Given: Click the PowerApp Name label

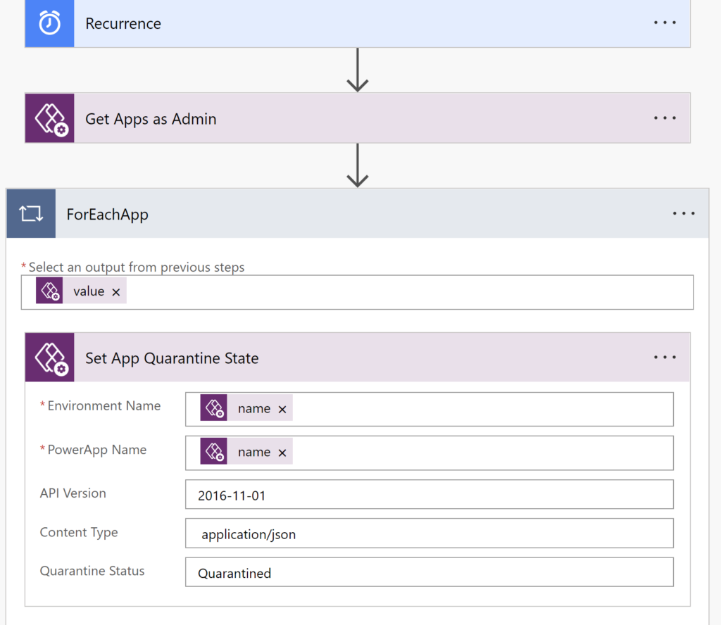Looking at the screenshot, I should click(97, 450).
